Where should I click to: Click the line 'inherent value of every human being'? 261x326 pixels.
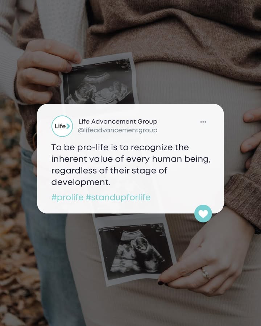[x=131, y=159]
